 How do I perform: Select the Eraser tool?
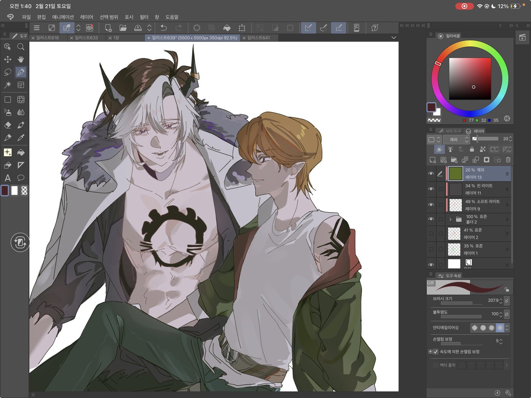pos(8,125)
